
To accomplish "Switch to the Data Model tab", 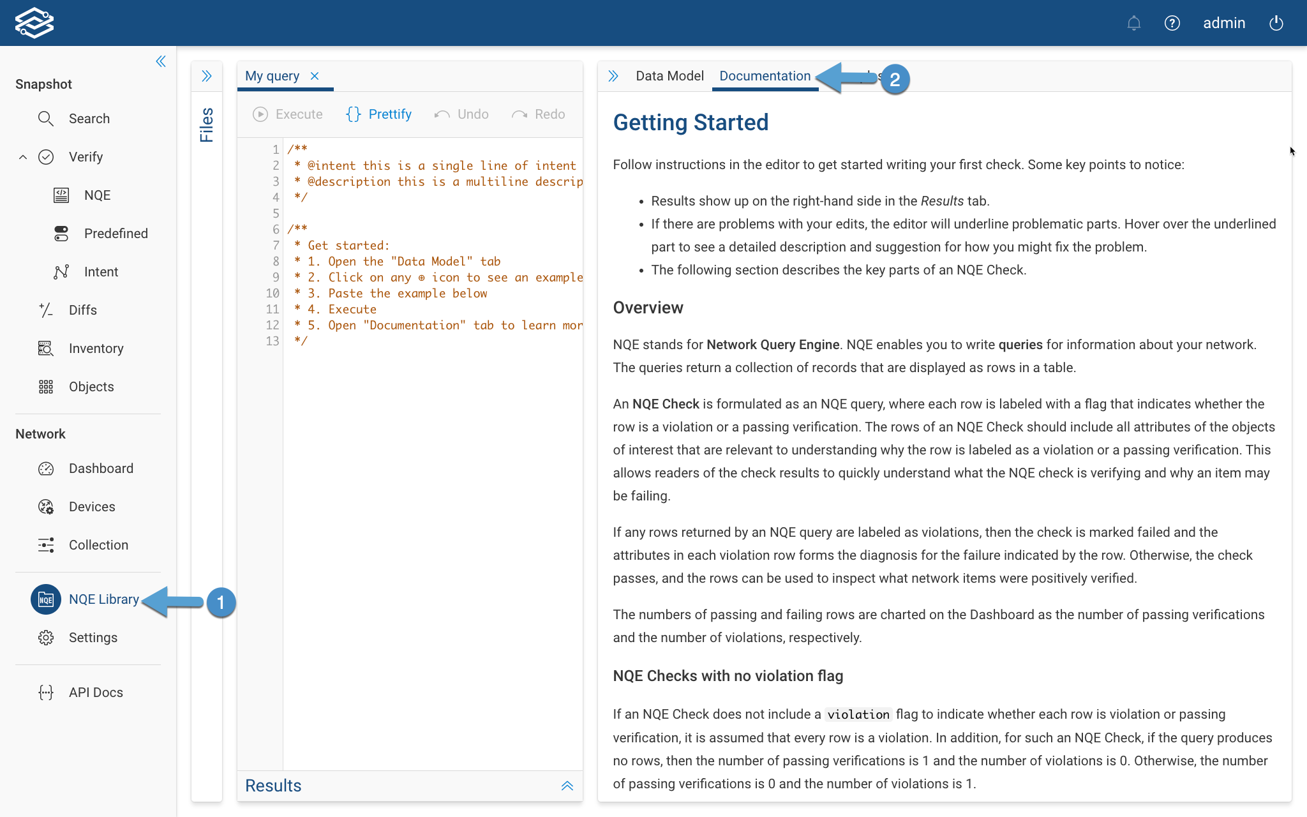I will pyautogui.click(x=669, y=75).
